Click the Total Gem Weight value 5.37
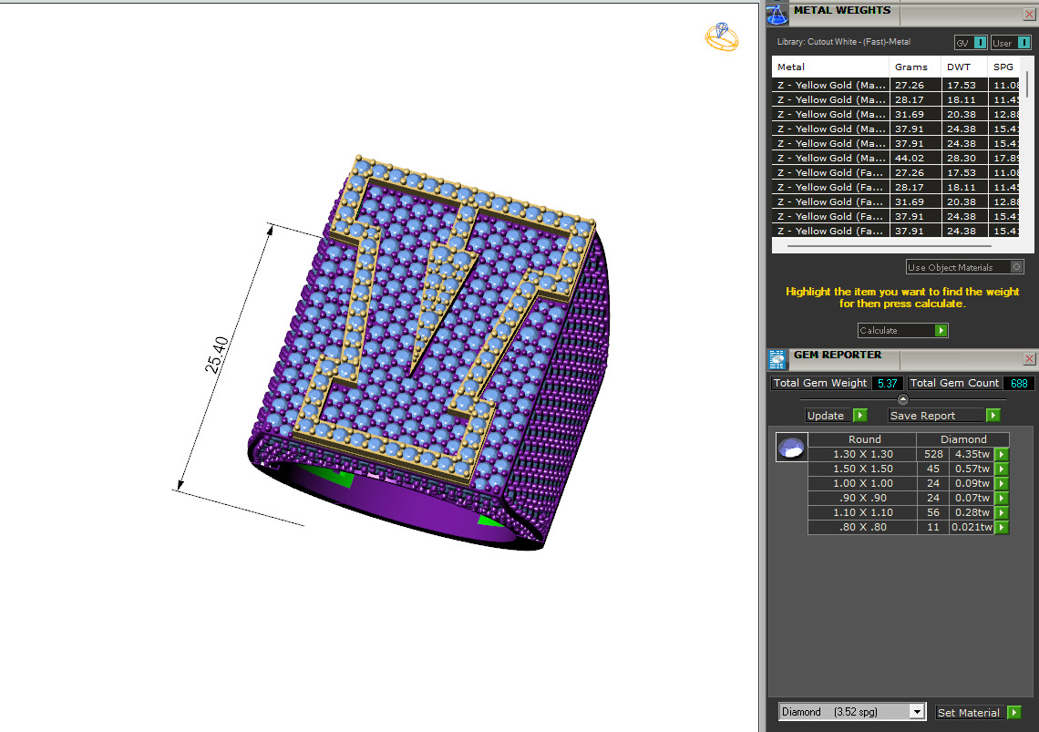Image resolution: width=1039 pixels, height=732 pixels. pyautogui.click(x=887, y=383)
